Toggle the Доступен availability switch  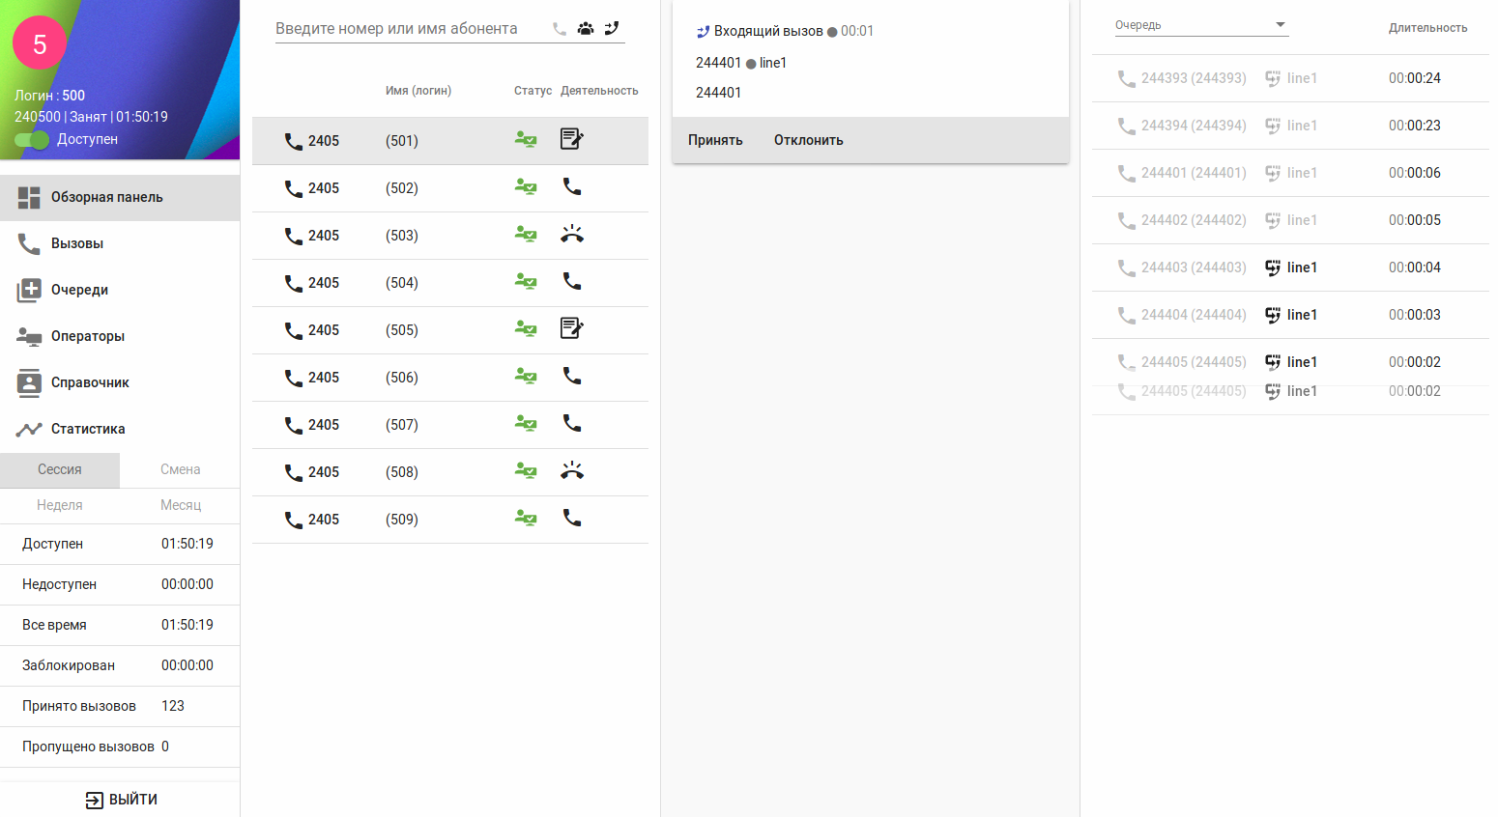(x=32, y=140)
